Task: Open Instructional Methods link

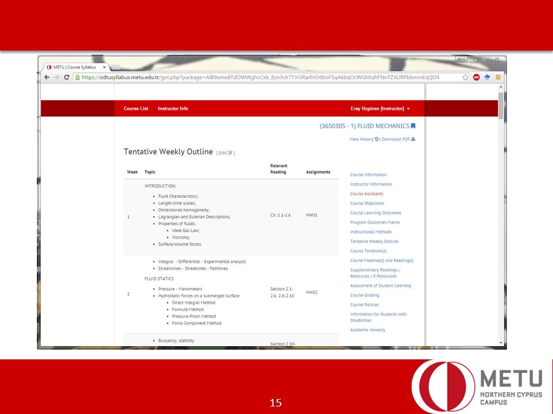Action: 370,232
